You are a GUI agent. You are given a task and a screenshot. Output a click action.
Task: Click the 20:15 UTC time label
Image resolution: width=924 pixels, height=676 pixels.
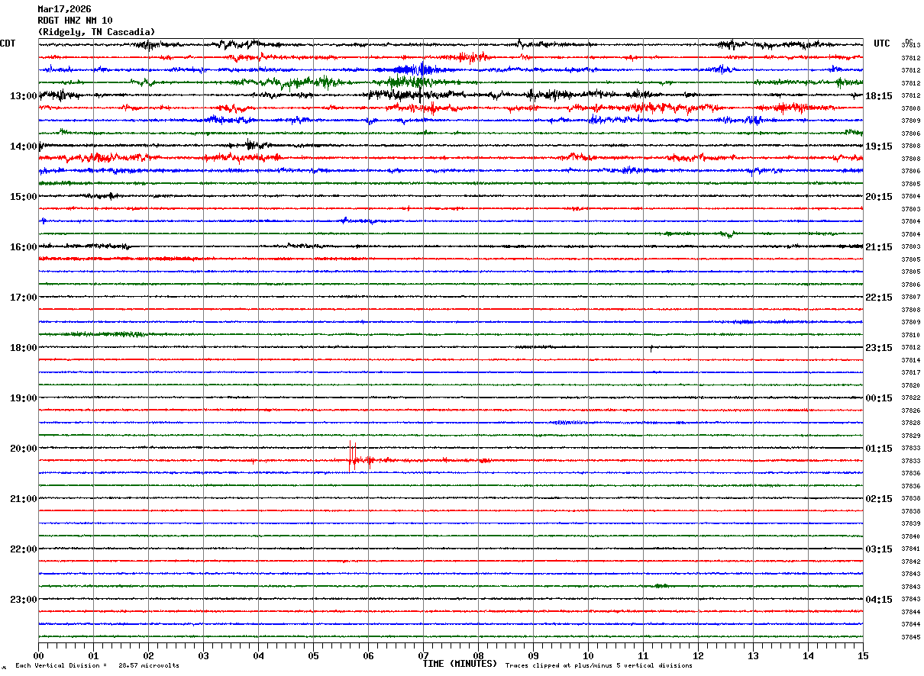tap(878, 197)
